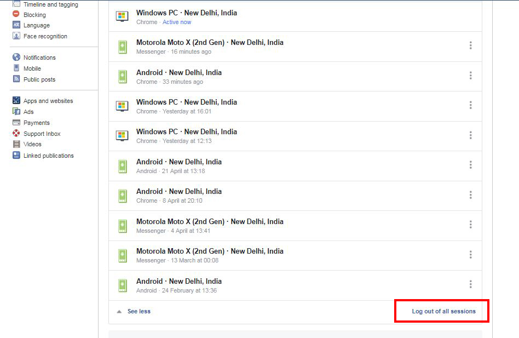Click the Notifications globe icon
The image size is (519, 338).
pyautogui.click(x=16, y=58)
